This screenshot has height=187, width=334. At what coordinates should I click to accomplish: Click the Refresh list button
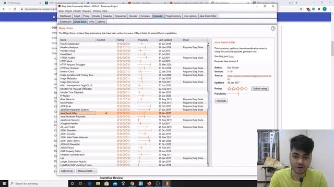[x=67, y=171]
